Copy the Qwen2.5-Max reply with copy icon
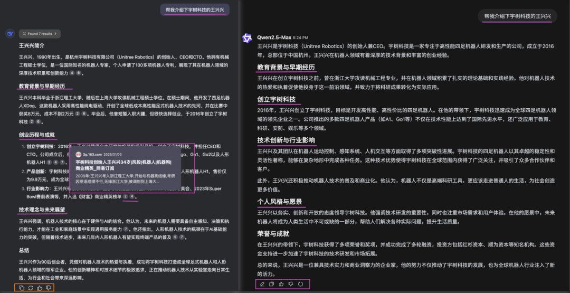The height and width of the screenshot is (293, 570). click(271, 284)
